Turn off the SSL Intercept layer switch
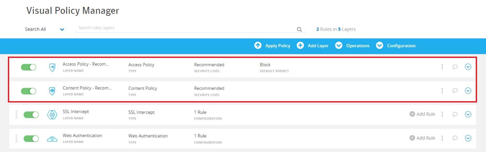This screenshot has width=486, height=152. [31, 115]
